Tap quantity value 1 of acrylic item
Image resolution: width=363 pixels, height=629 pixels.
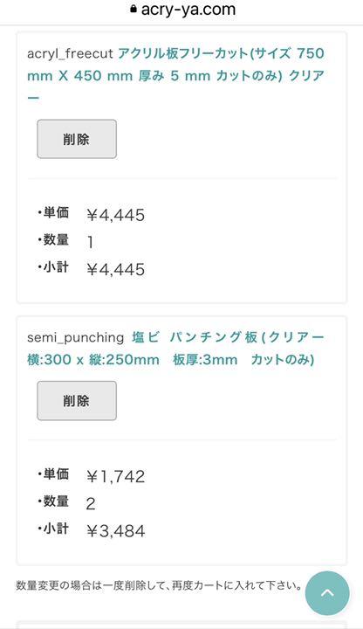91,242
